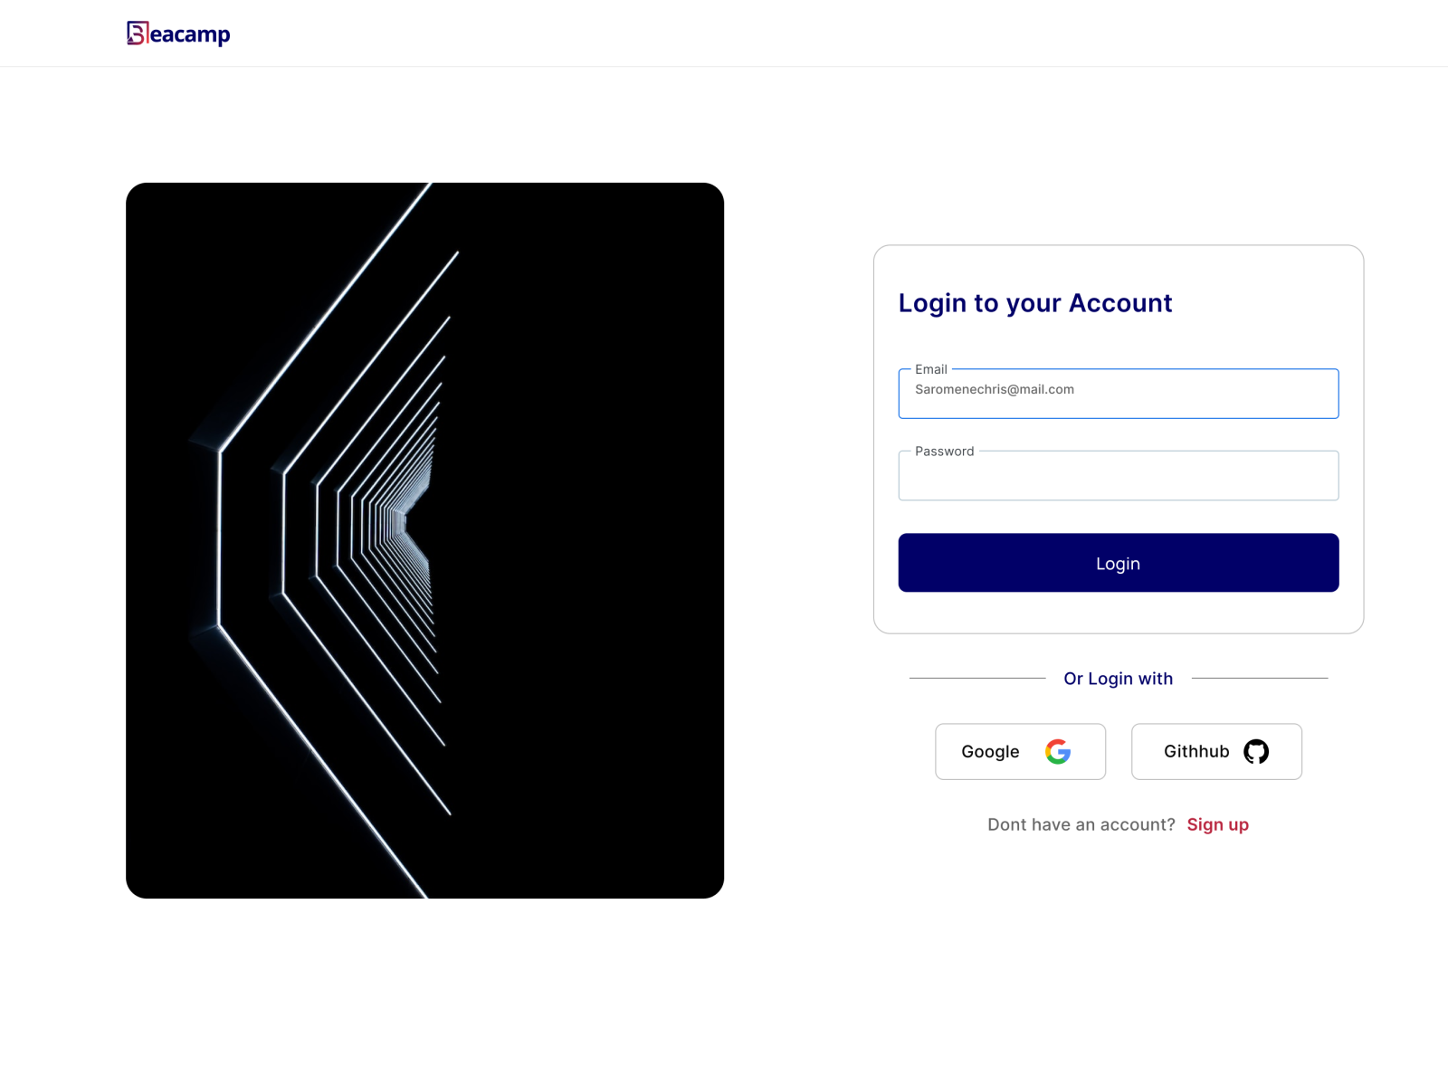Click the Dont have an account text

pos(1081,824)
